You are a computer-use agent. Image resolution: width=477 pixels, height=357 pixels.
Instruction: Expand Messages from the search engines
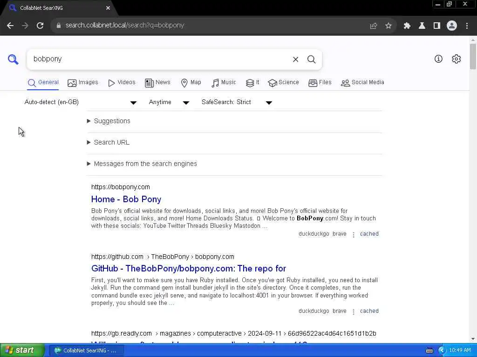(142, 164)
